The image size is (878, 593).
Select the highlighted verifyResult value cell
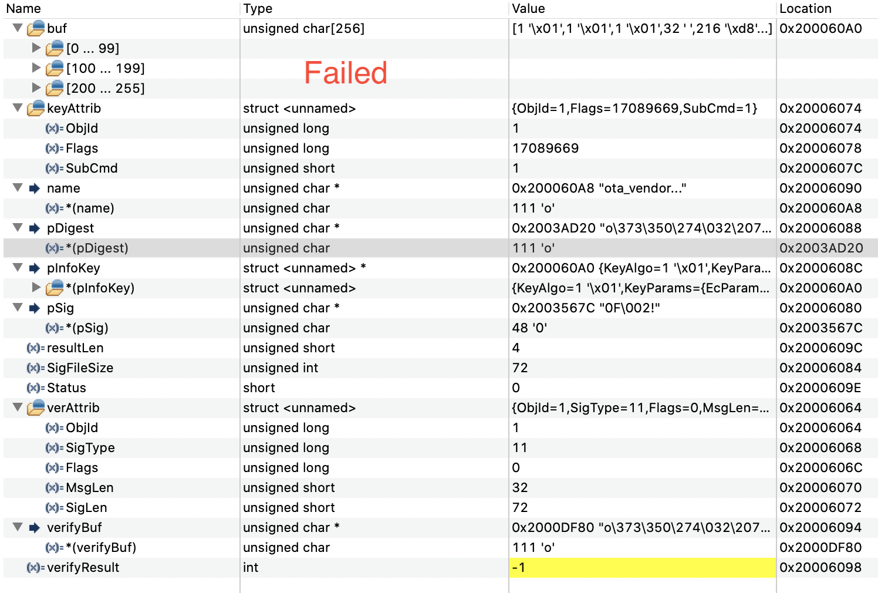pyautogui.click(x=642, y=567)
